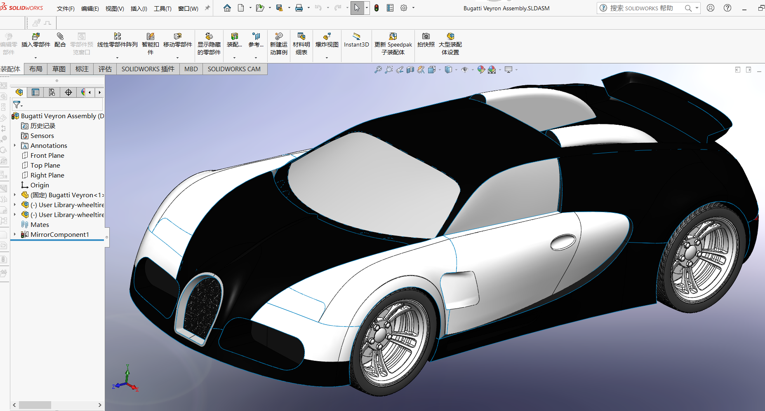
Task: Take Snapshot with camera icon
Action: coord(426,40)
